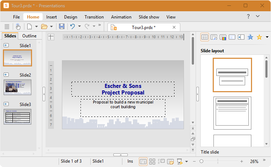Image resolution: width=271 pixels, height=167 pixels.
Task: Open the Slide show ribbon tab
Action: [149, 17]
